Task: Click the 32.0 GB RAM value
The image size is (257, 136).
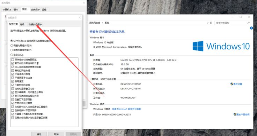Action: (125, 64)
